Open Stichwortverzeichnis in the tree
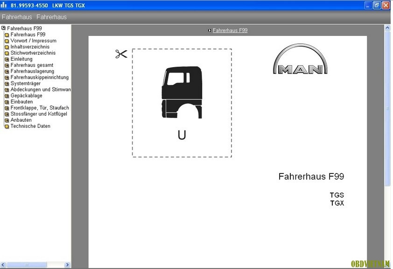Image resolution: width=393 pixels, height=269 pixels. pyautogui.click(x=33, y=53)
